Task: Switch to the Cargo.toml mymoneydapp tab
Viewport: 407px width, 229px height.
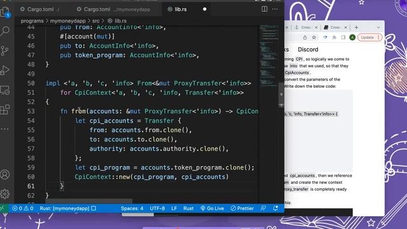Action: (x=114, y=9)
